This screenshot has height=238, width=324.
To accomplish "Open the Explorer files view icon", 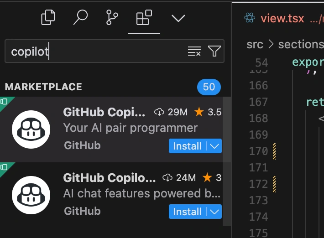I will coord(48,17).
